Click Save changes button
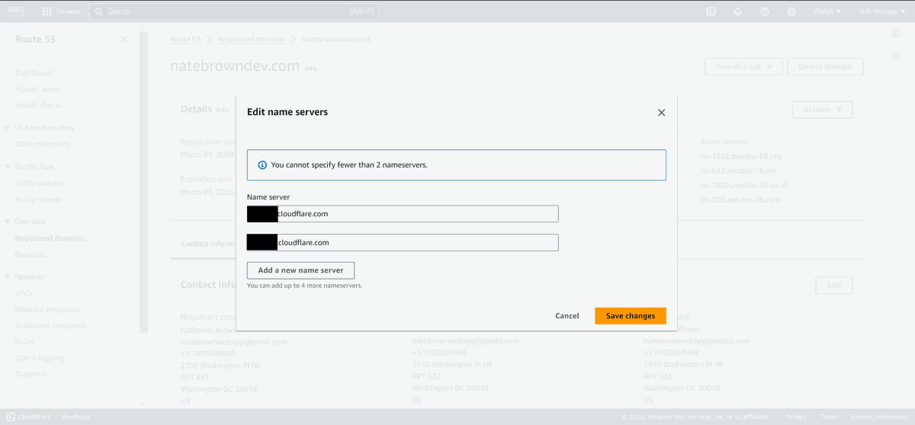This screenshot has width=915, height=425. click(x=631, y=316)
